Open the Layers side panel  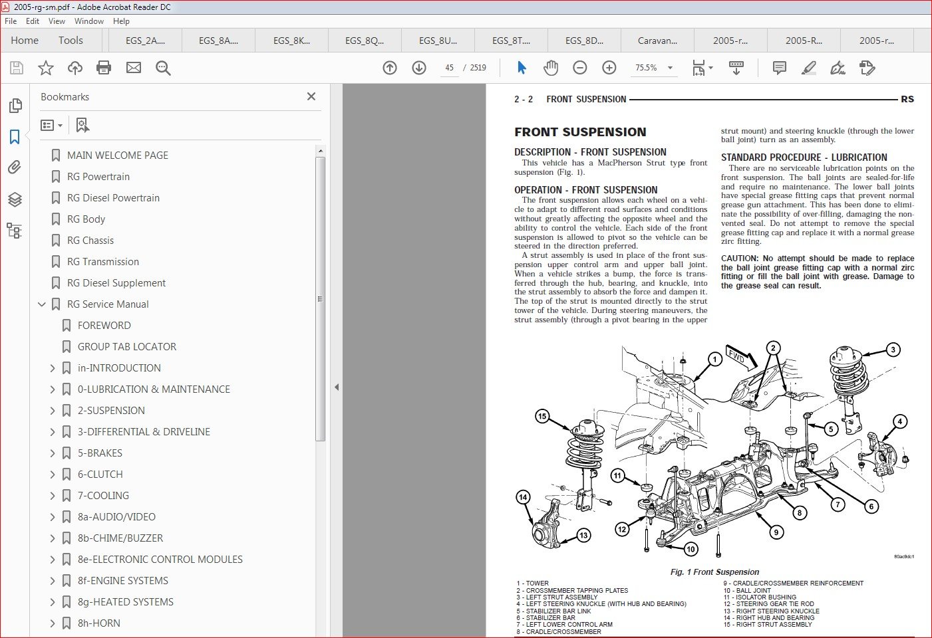[x=15, y=199]
